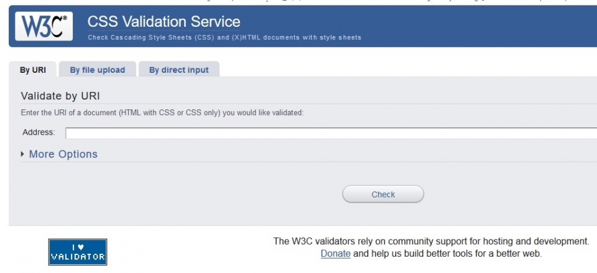
Task: Open the More Options section heading text
Action: point(63,154)
